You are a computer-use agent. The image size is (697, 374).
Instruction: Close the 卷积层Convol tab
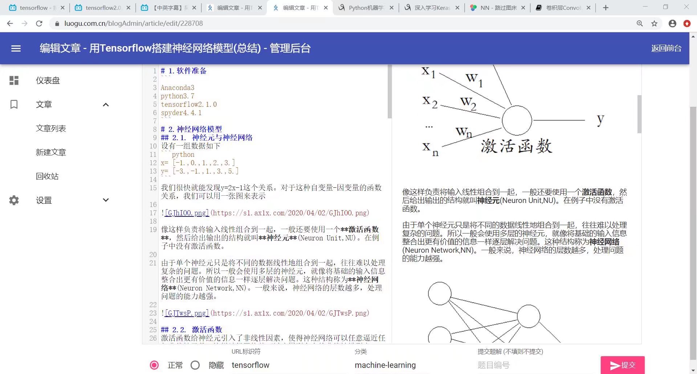[x=588, y=8]
